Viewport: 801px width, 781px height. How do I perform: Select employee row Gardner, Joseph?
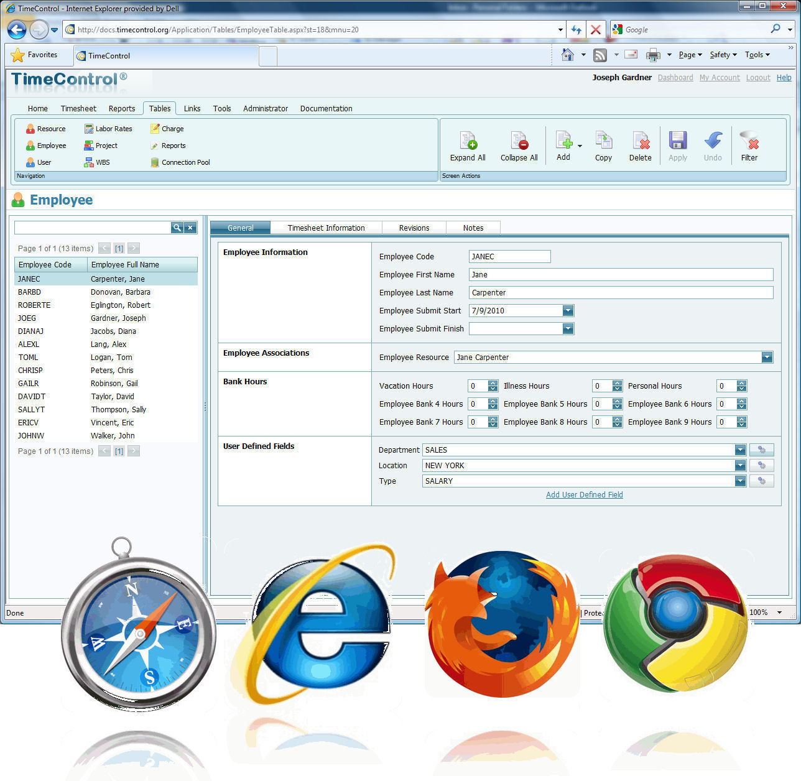(106, 318)
